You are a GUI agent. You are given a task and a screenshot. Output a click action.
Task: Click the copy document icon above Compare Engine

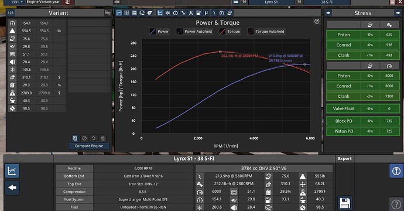coord(75,138)
